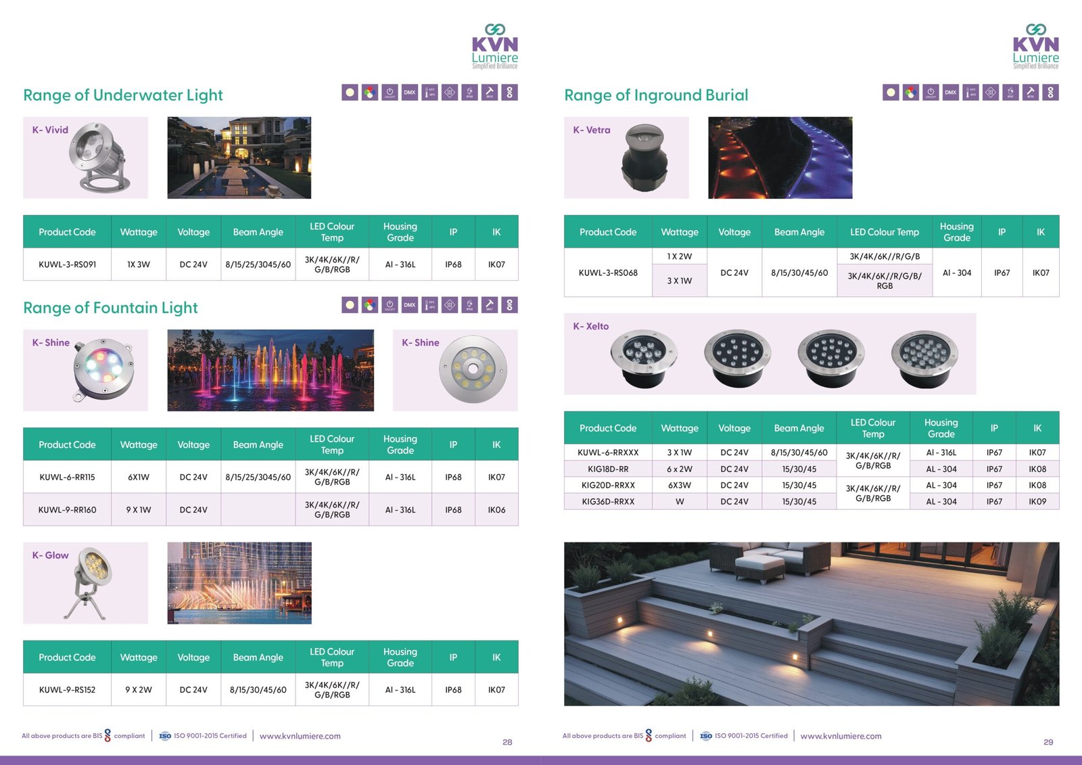Select the K- Glow product thumbnail
The image size is (1082, 765).
[x=86, y=583]
